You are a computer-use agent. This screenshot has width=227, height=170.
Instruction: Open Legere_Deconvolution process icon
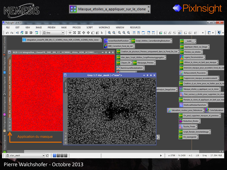pyautogui.click(x=192, y=57)
